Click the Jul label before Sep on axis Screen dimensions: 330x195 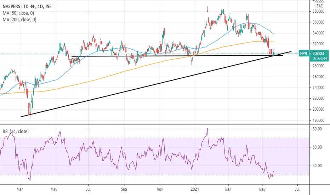88,189
